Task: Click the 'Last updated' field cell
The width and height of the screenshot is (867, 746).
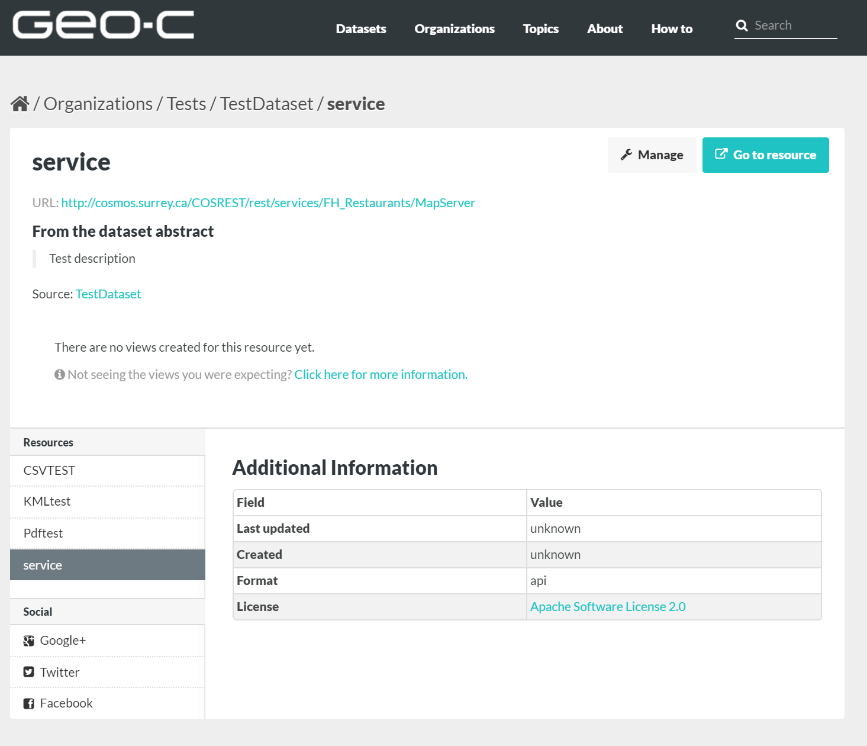Action: click(380, 529)
